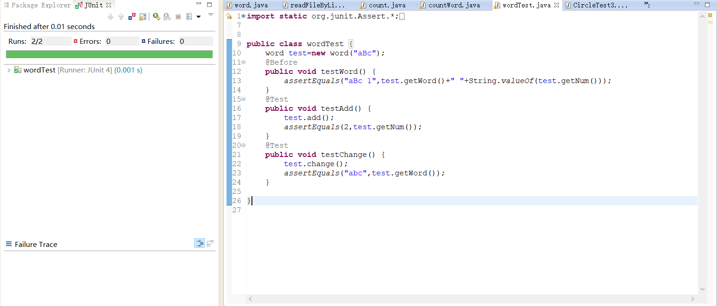This screenshot has height=306, width=717.
Task: Toggle Filter Stack Trace in Failure Trace
Action: point(199,243)
